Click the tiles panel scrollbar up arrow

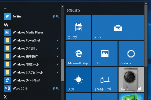146,3
